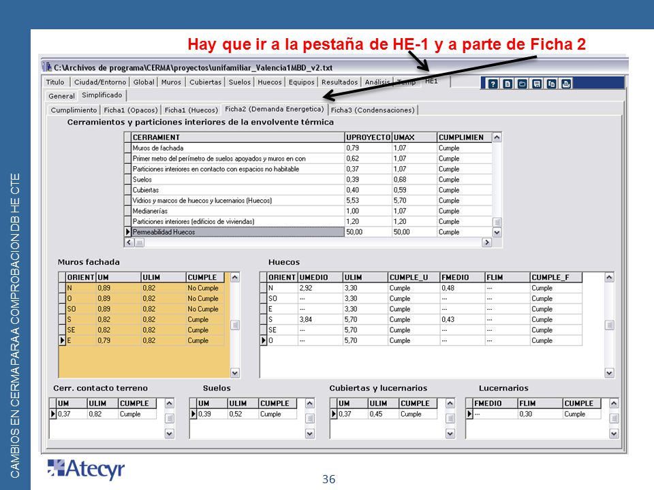The width and height of the screenshot is (654, 490).
Task: Click down arrow in Cubiertas y lucernarios scrollbar
Action: [450, 434]
